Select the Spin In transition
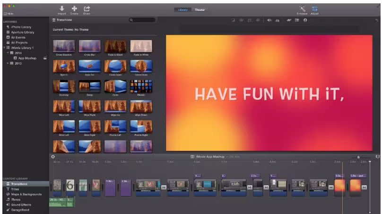 (64, 66)
